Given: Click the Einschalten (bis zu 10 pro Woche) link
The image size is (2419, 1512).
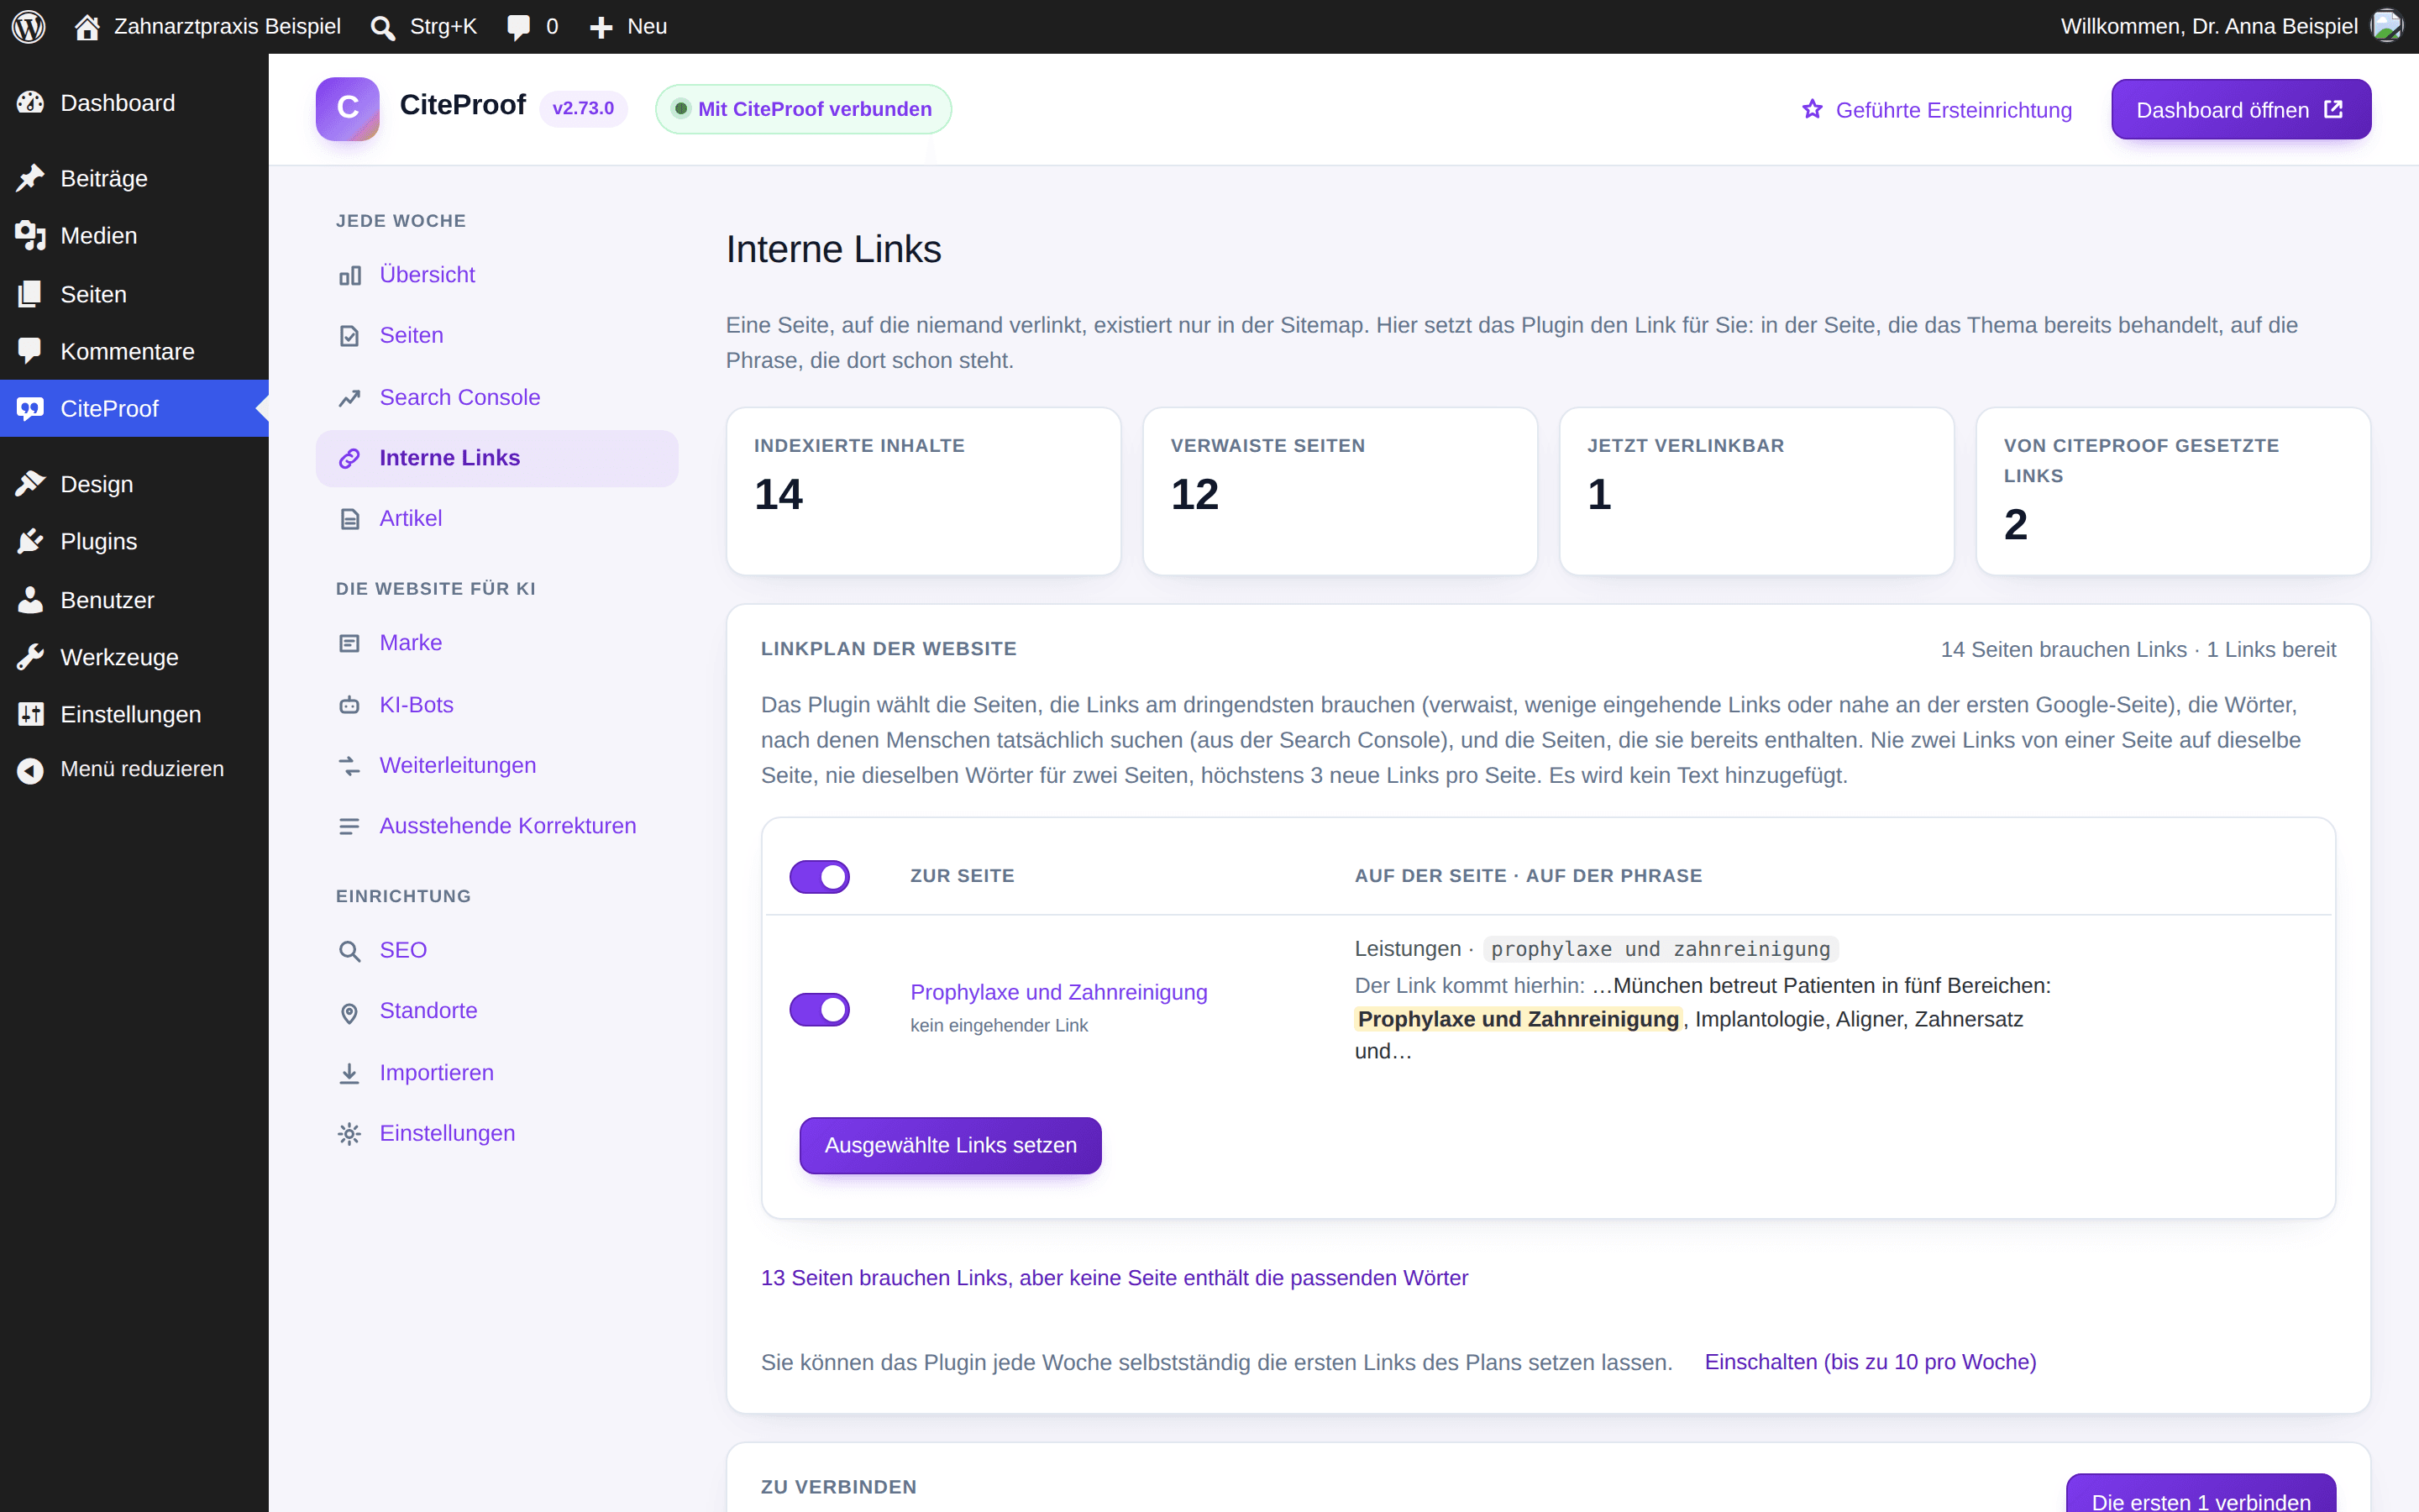Looking at the screenshot, I should pos(1869,1362).
